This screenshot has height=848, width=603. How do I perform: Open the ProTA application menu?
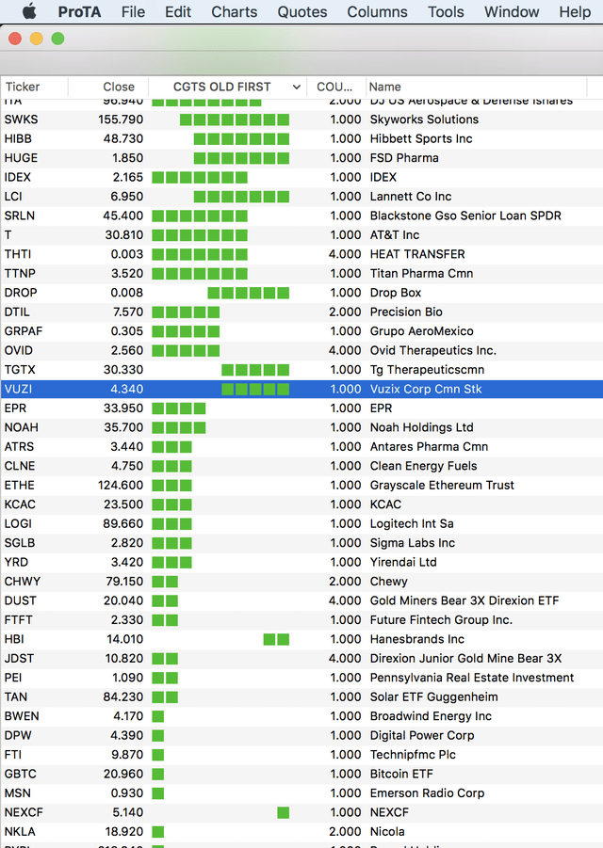[x=79, y=11]
